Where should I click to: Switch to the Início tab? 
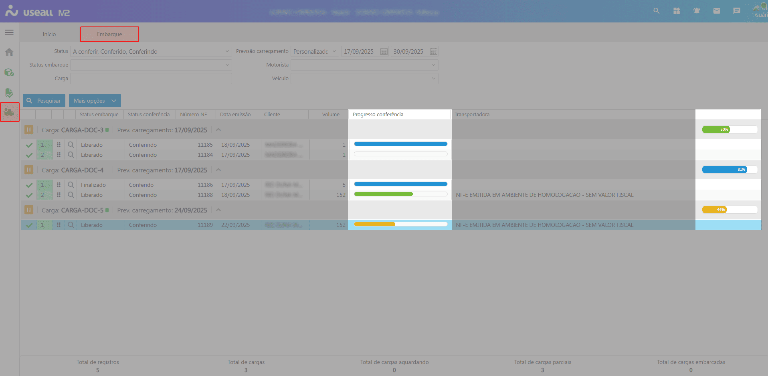pos(49,34)
